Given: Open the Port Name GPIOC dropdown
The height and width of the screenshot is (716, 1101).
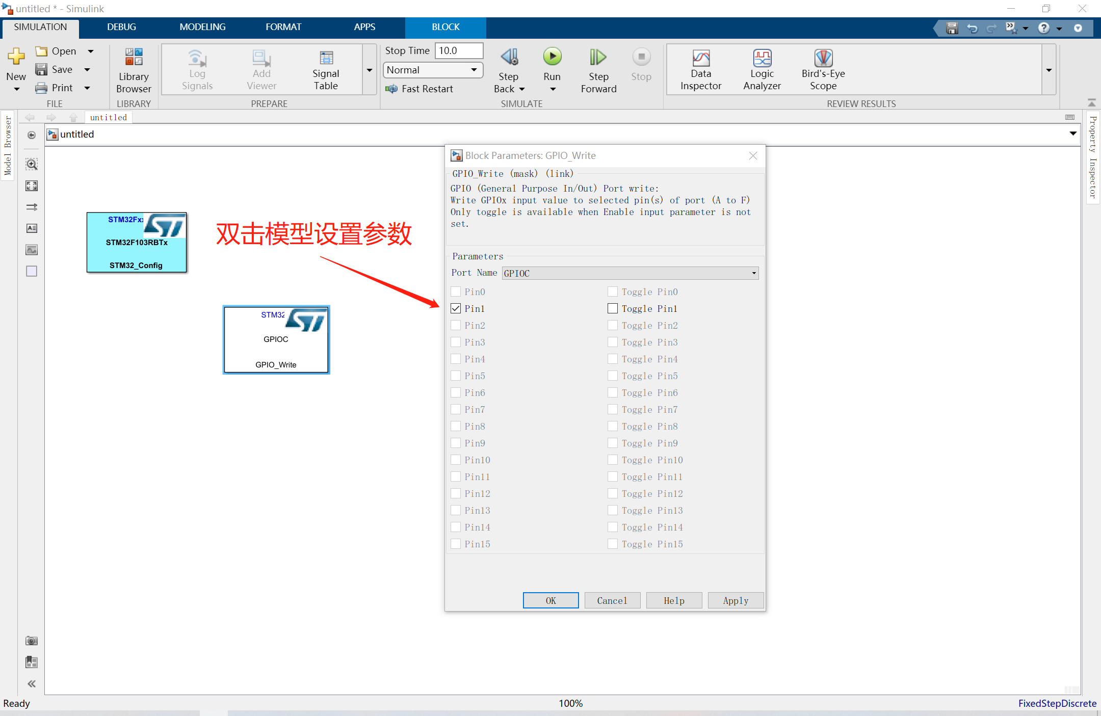Looking at the screenshot, I should click(x=630, y=273).
